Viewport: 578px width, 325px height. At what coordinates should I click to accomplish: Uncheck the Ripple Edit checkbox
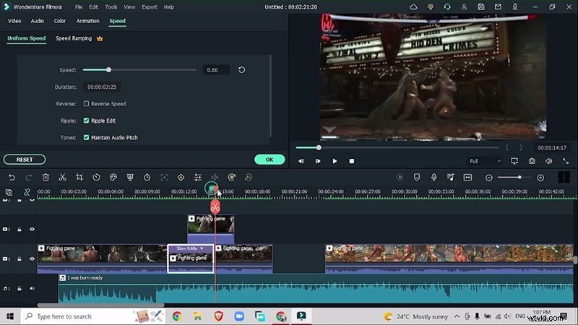pos(87,121)
